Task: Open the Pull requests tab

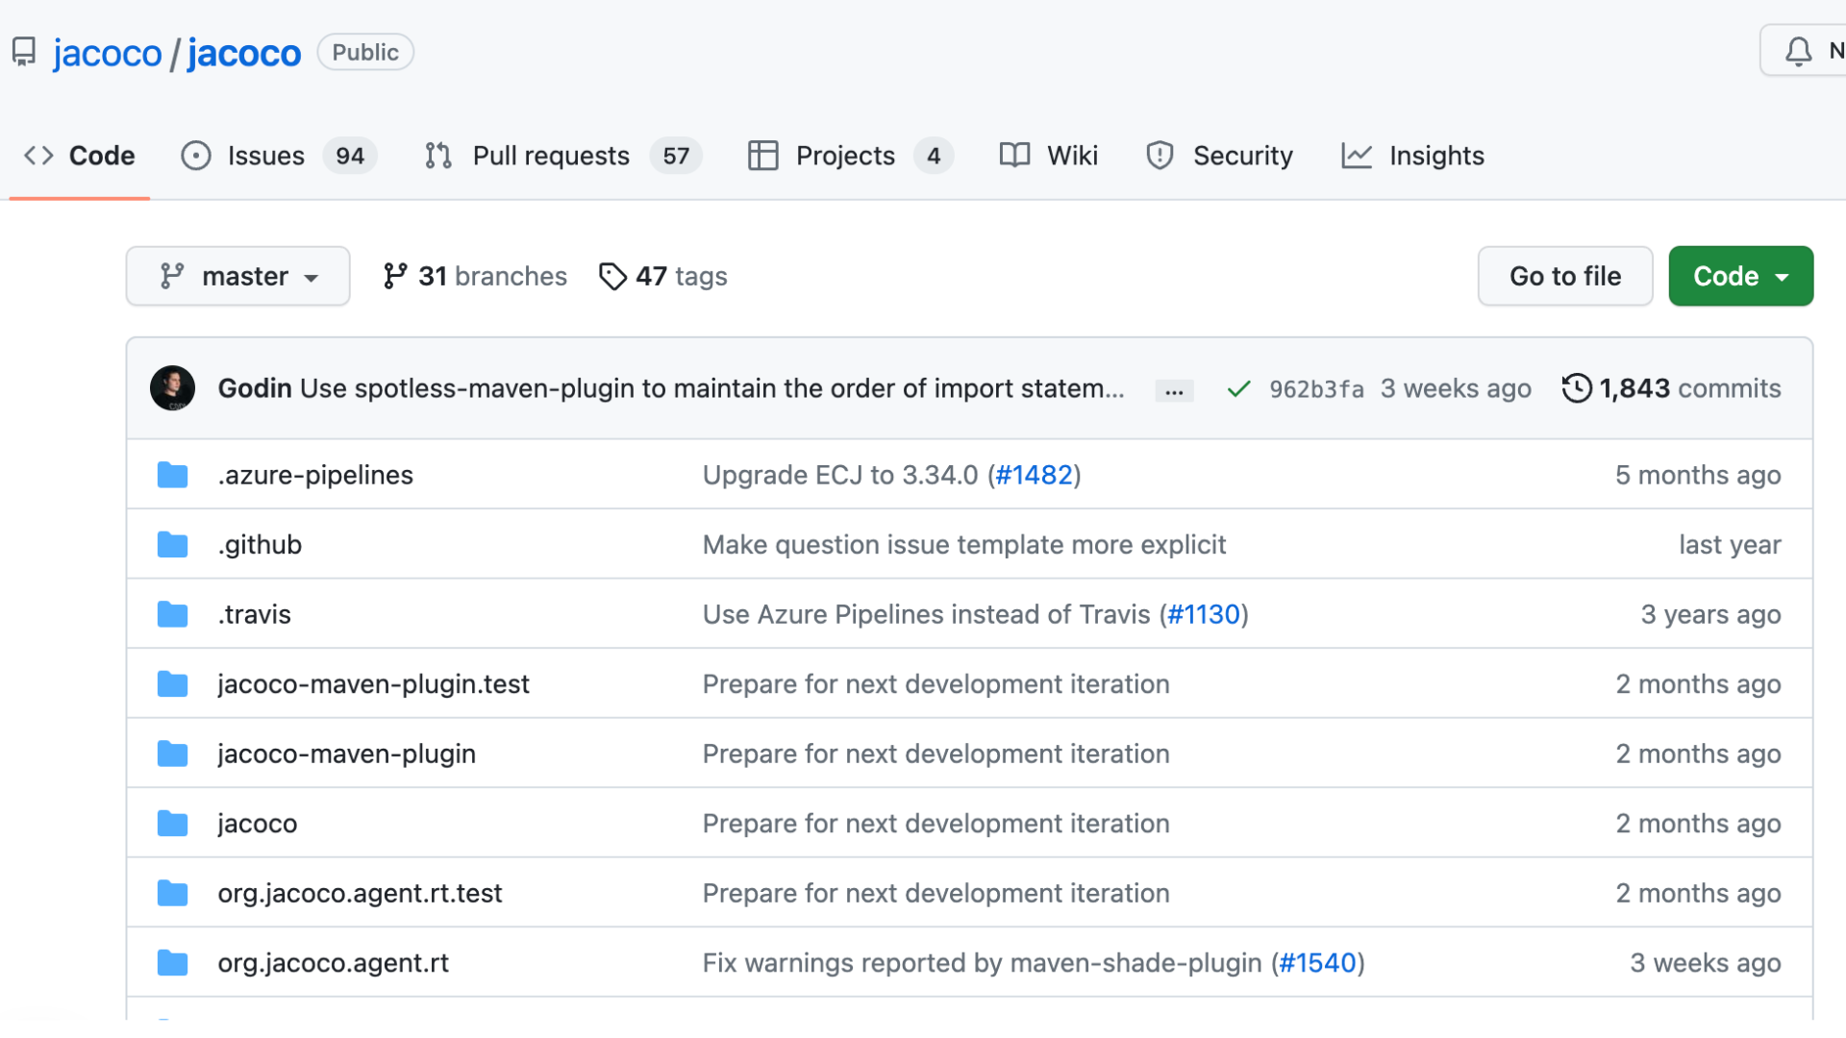Action: tap(551, 156)
